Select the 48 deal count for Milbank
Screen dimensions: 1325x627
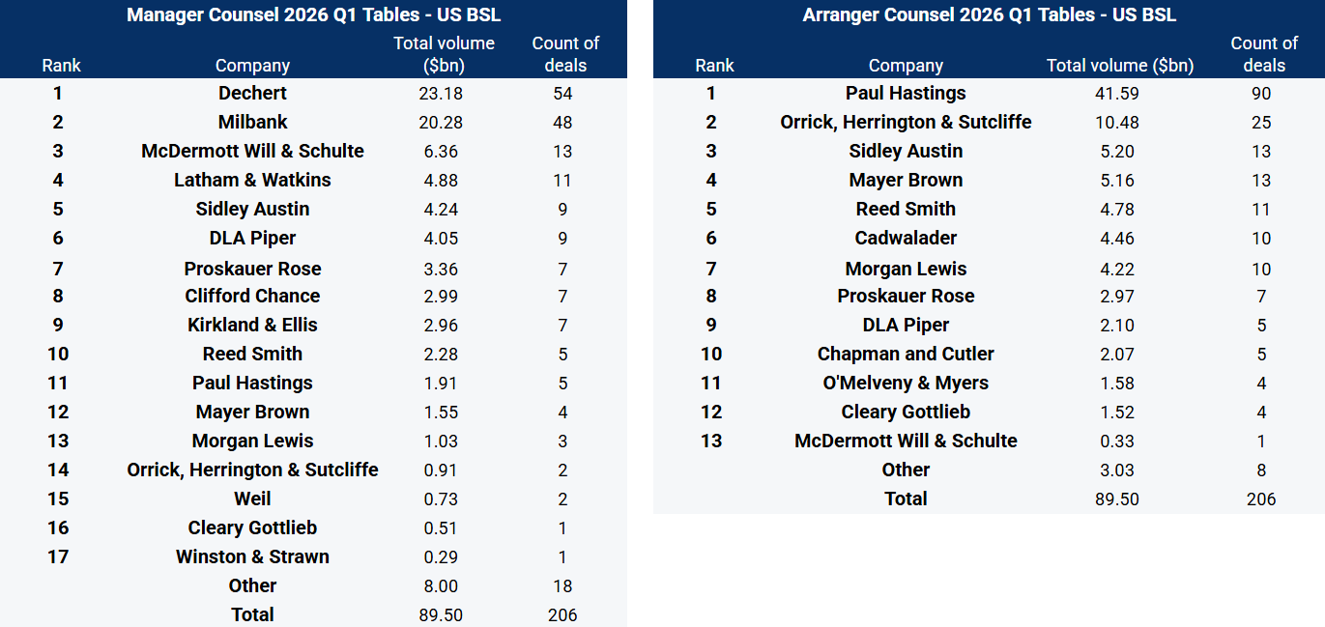(562, 123)
